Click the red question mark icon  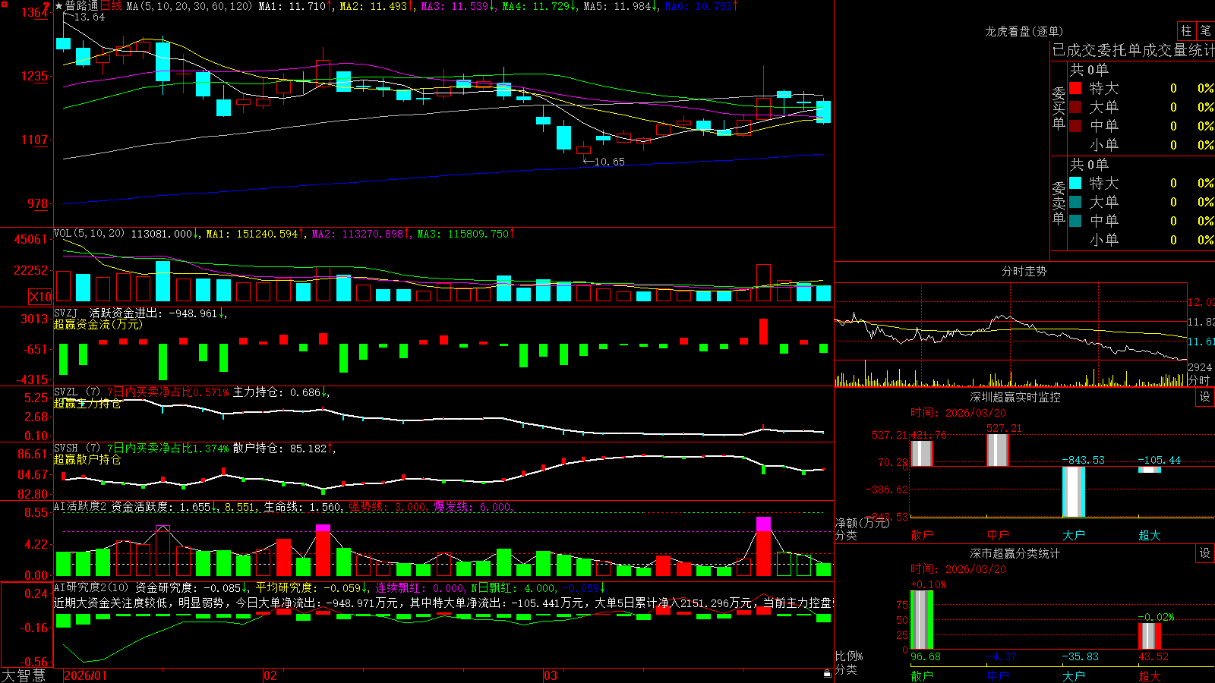pyautogui.click(x=46, y=7)
